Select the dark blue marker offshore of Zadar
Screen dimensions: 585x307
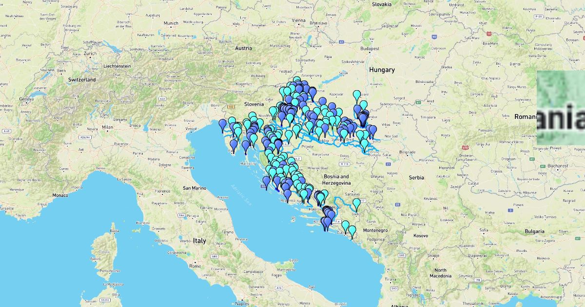coord(266,181)
